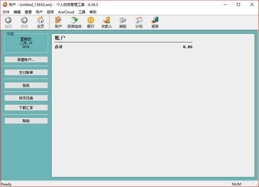Click the 支付帐单 (Pay Bills) button
The width and height of the screenshot is (259, 187).
coord(26,73)
